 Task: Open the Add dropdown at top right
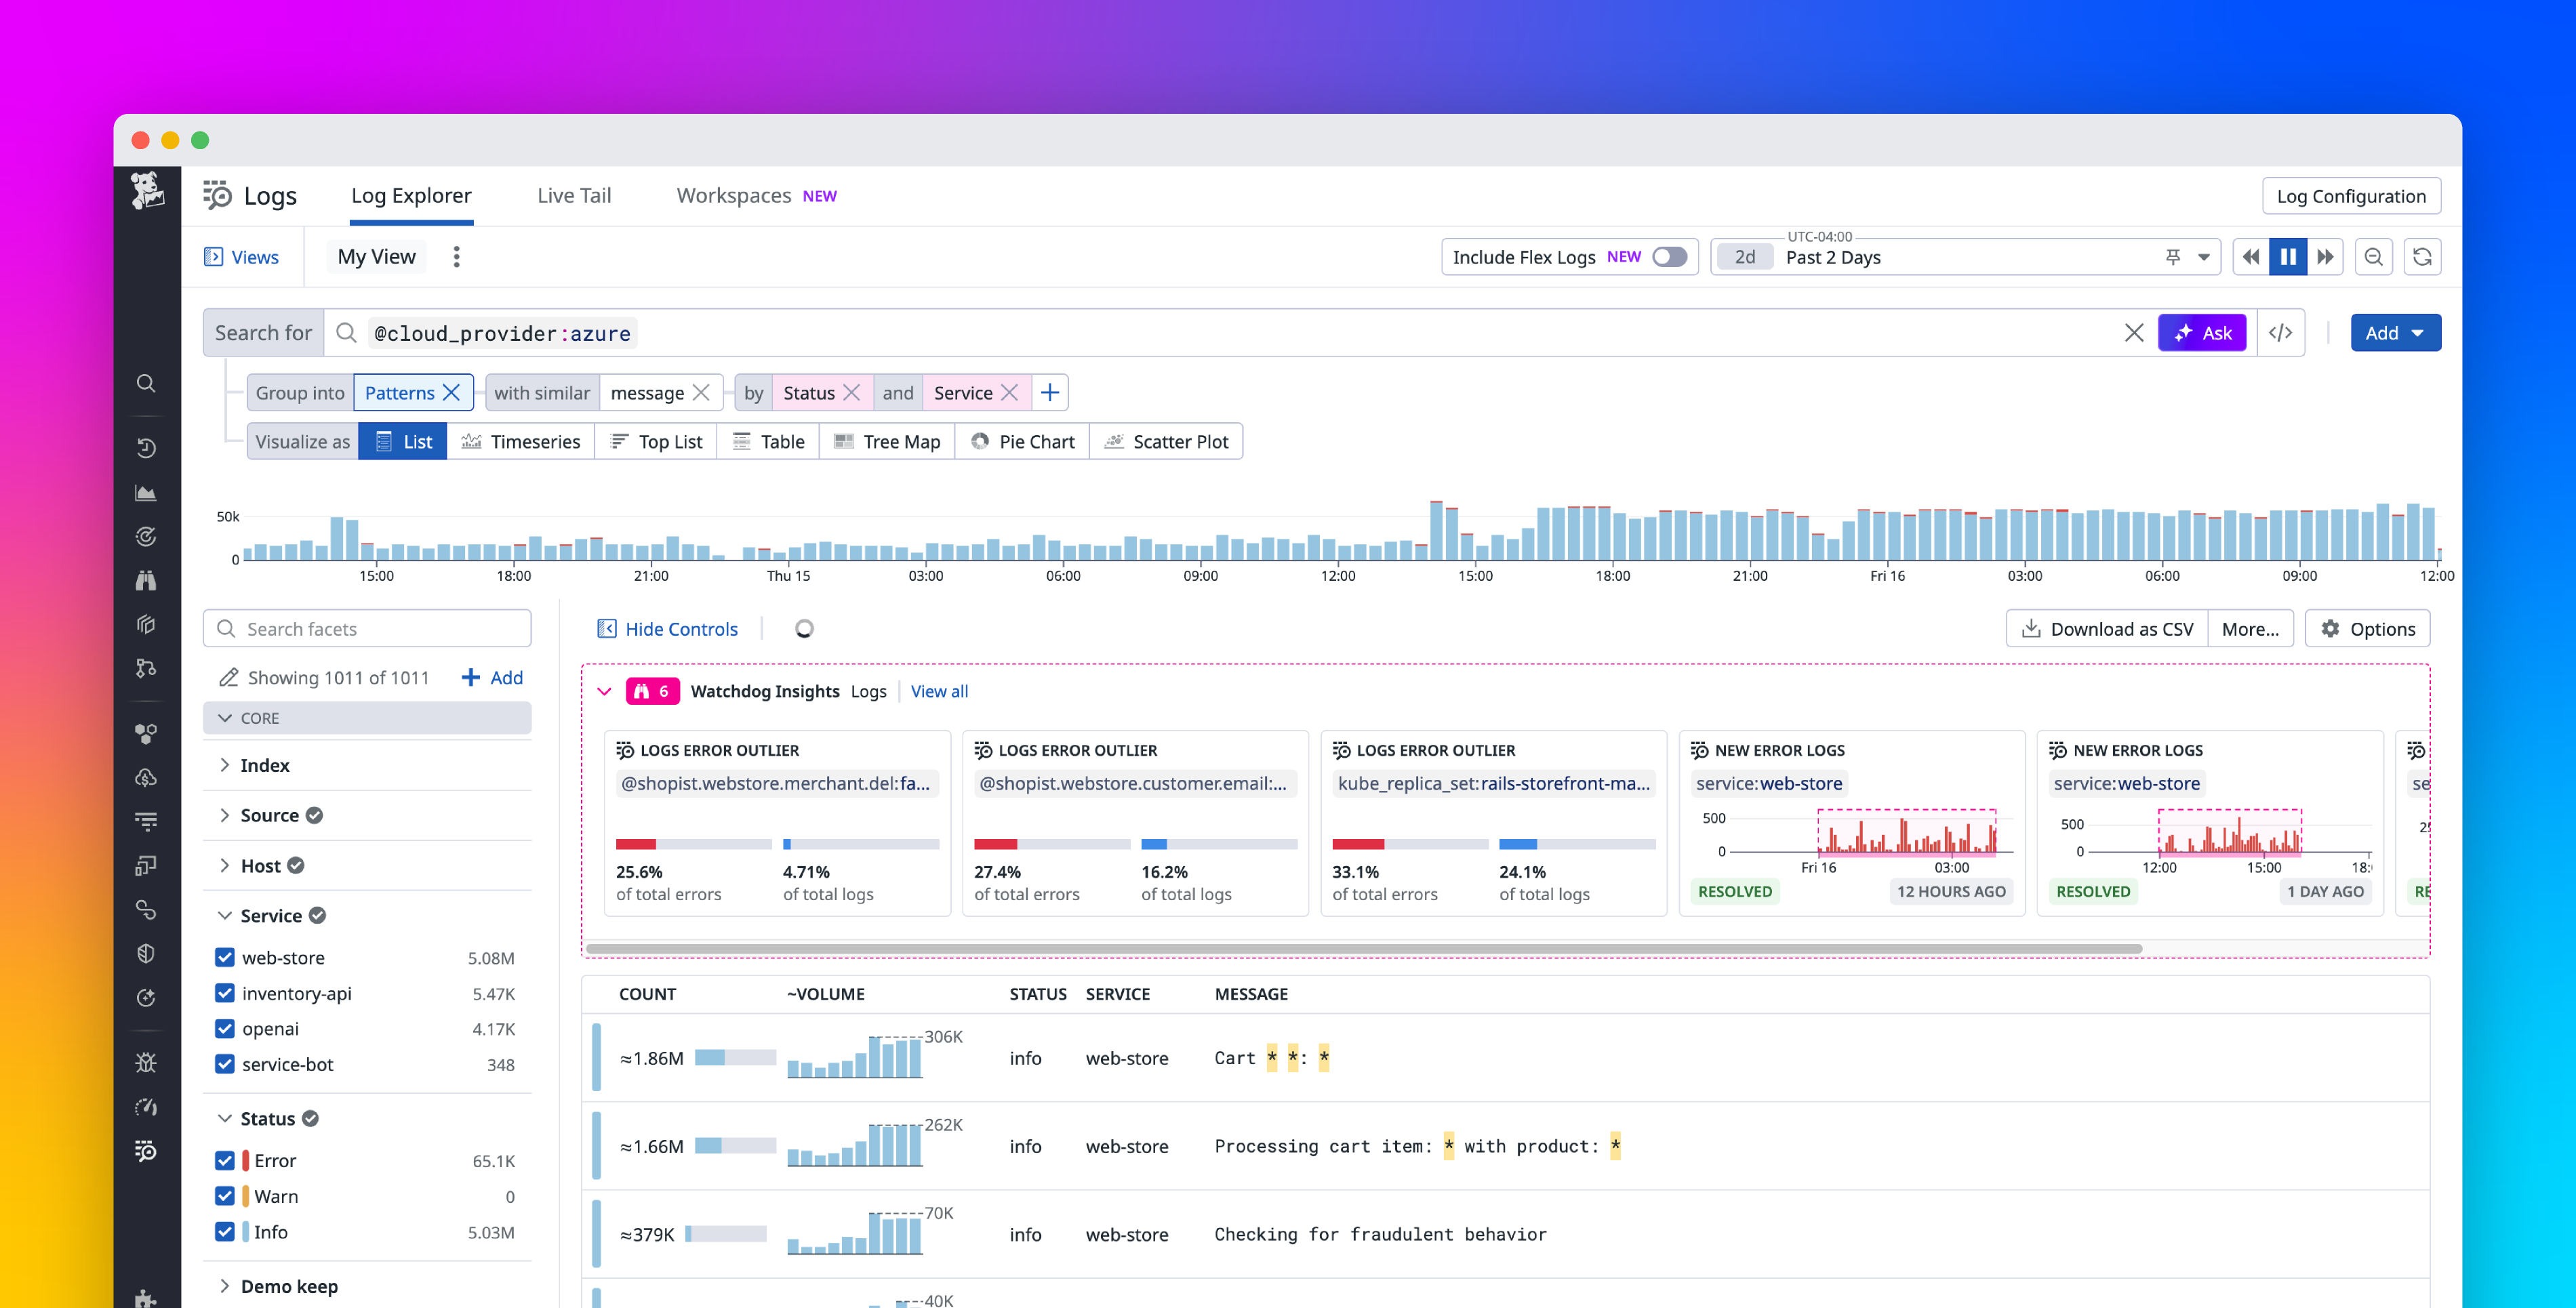2396,332
